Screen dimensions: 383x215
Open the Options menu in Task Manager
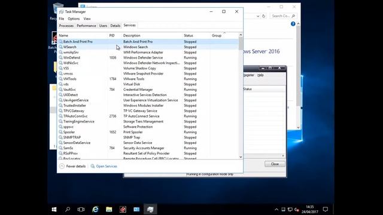[x=74, y=19]
